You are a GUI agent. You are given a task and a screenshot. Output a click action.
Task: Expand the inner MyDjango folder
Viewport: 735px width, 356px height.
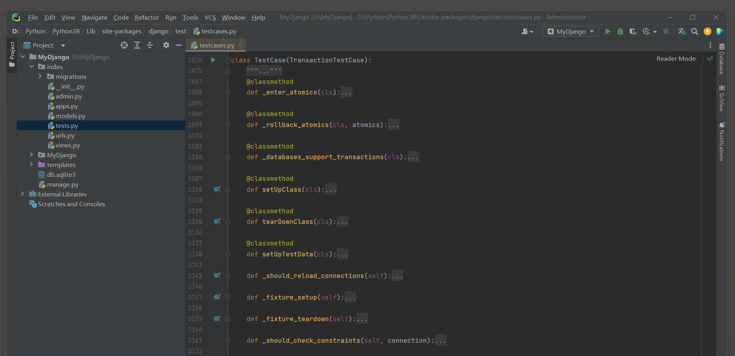point(32,155)
